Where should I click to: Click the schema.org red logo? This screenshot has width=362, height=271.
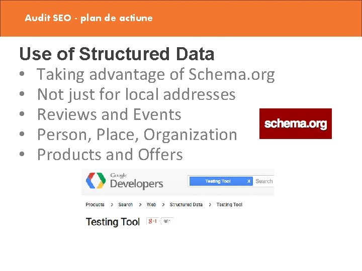coord(296,124)
